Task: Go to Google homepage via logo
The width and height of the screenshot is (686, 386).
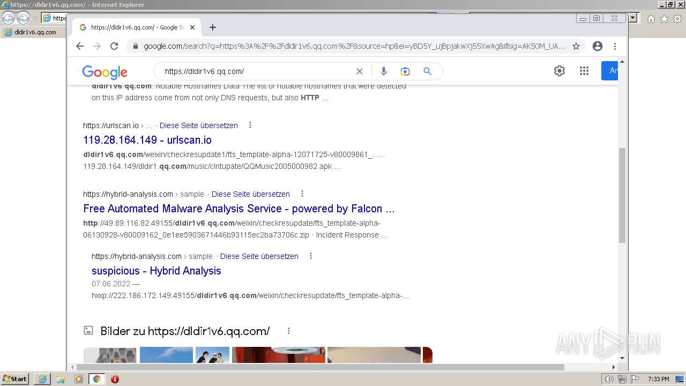Action: [105, 72]
